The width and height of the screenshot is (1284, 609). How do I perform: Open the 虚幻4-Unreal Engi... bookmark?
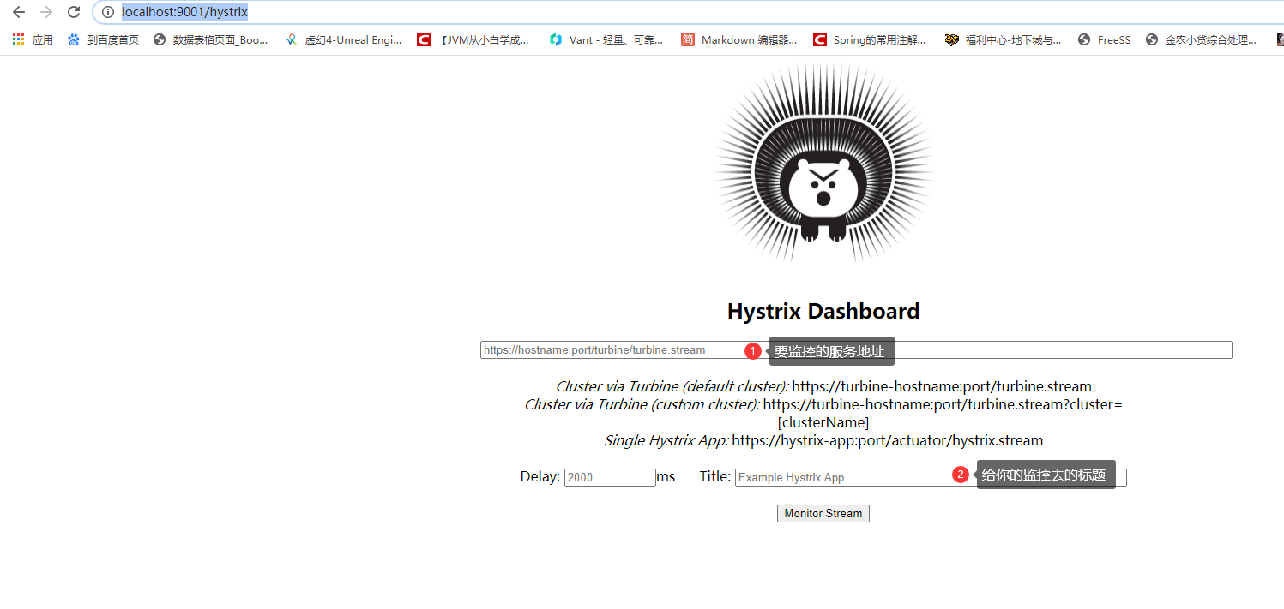(344, 39)
